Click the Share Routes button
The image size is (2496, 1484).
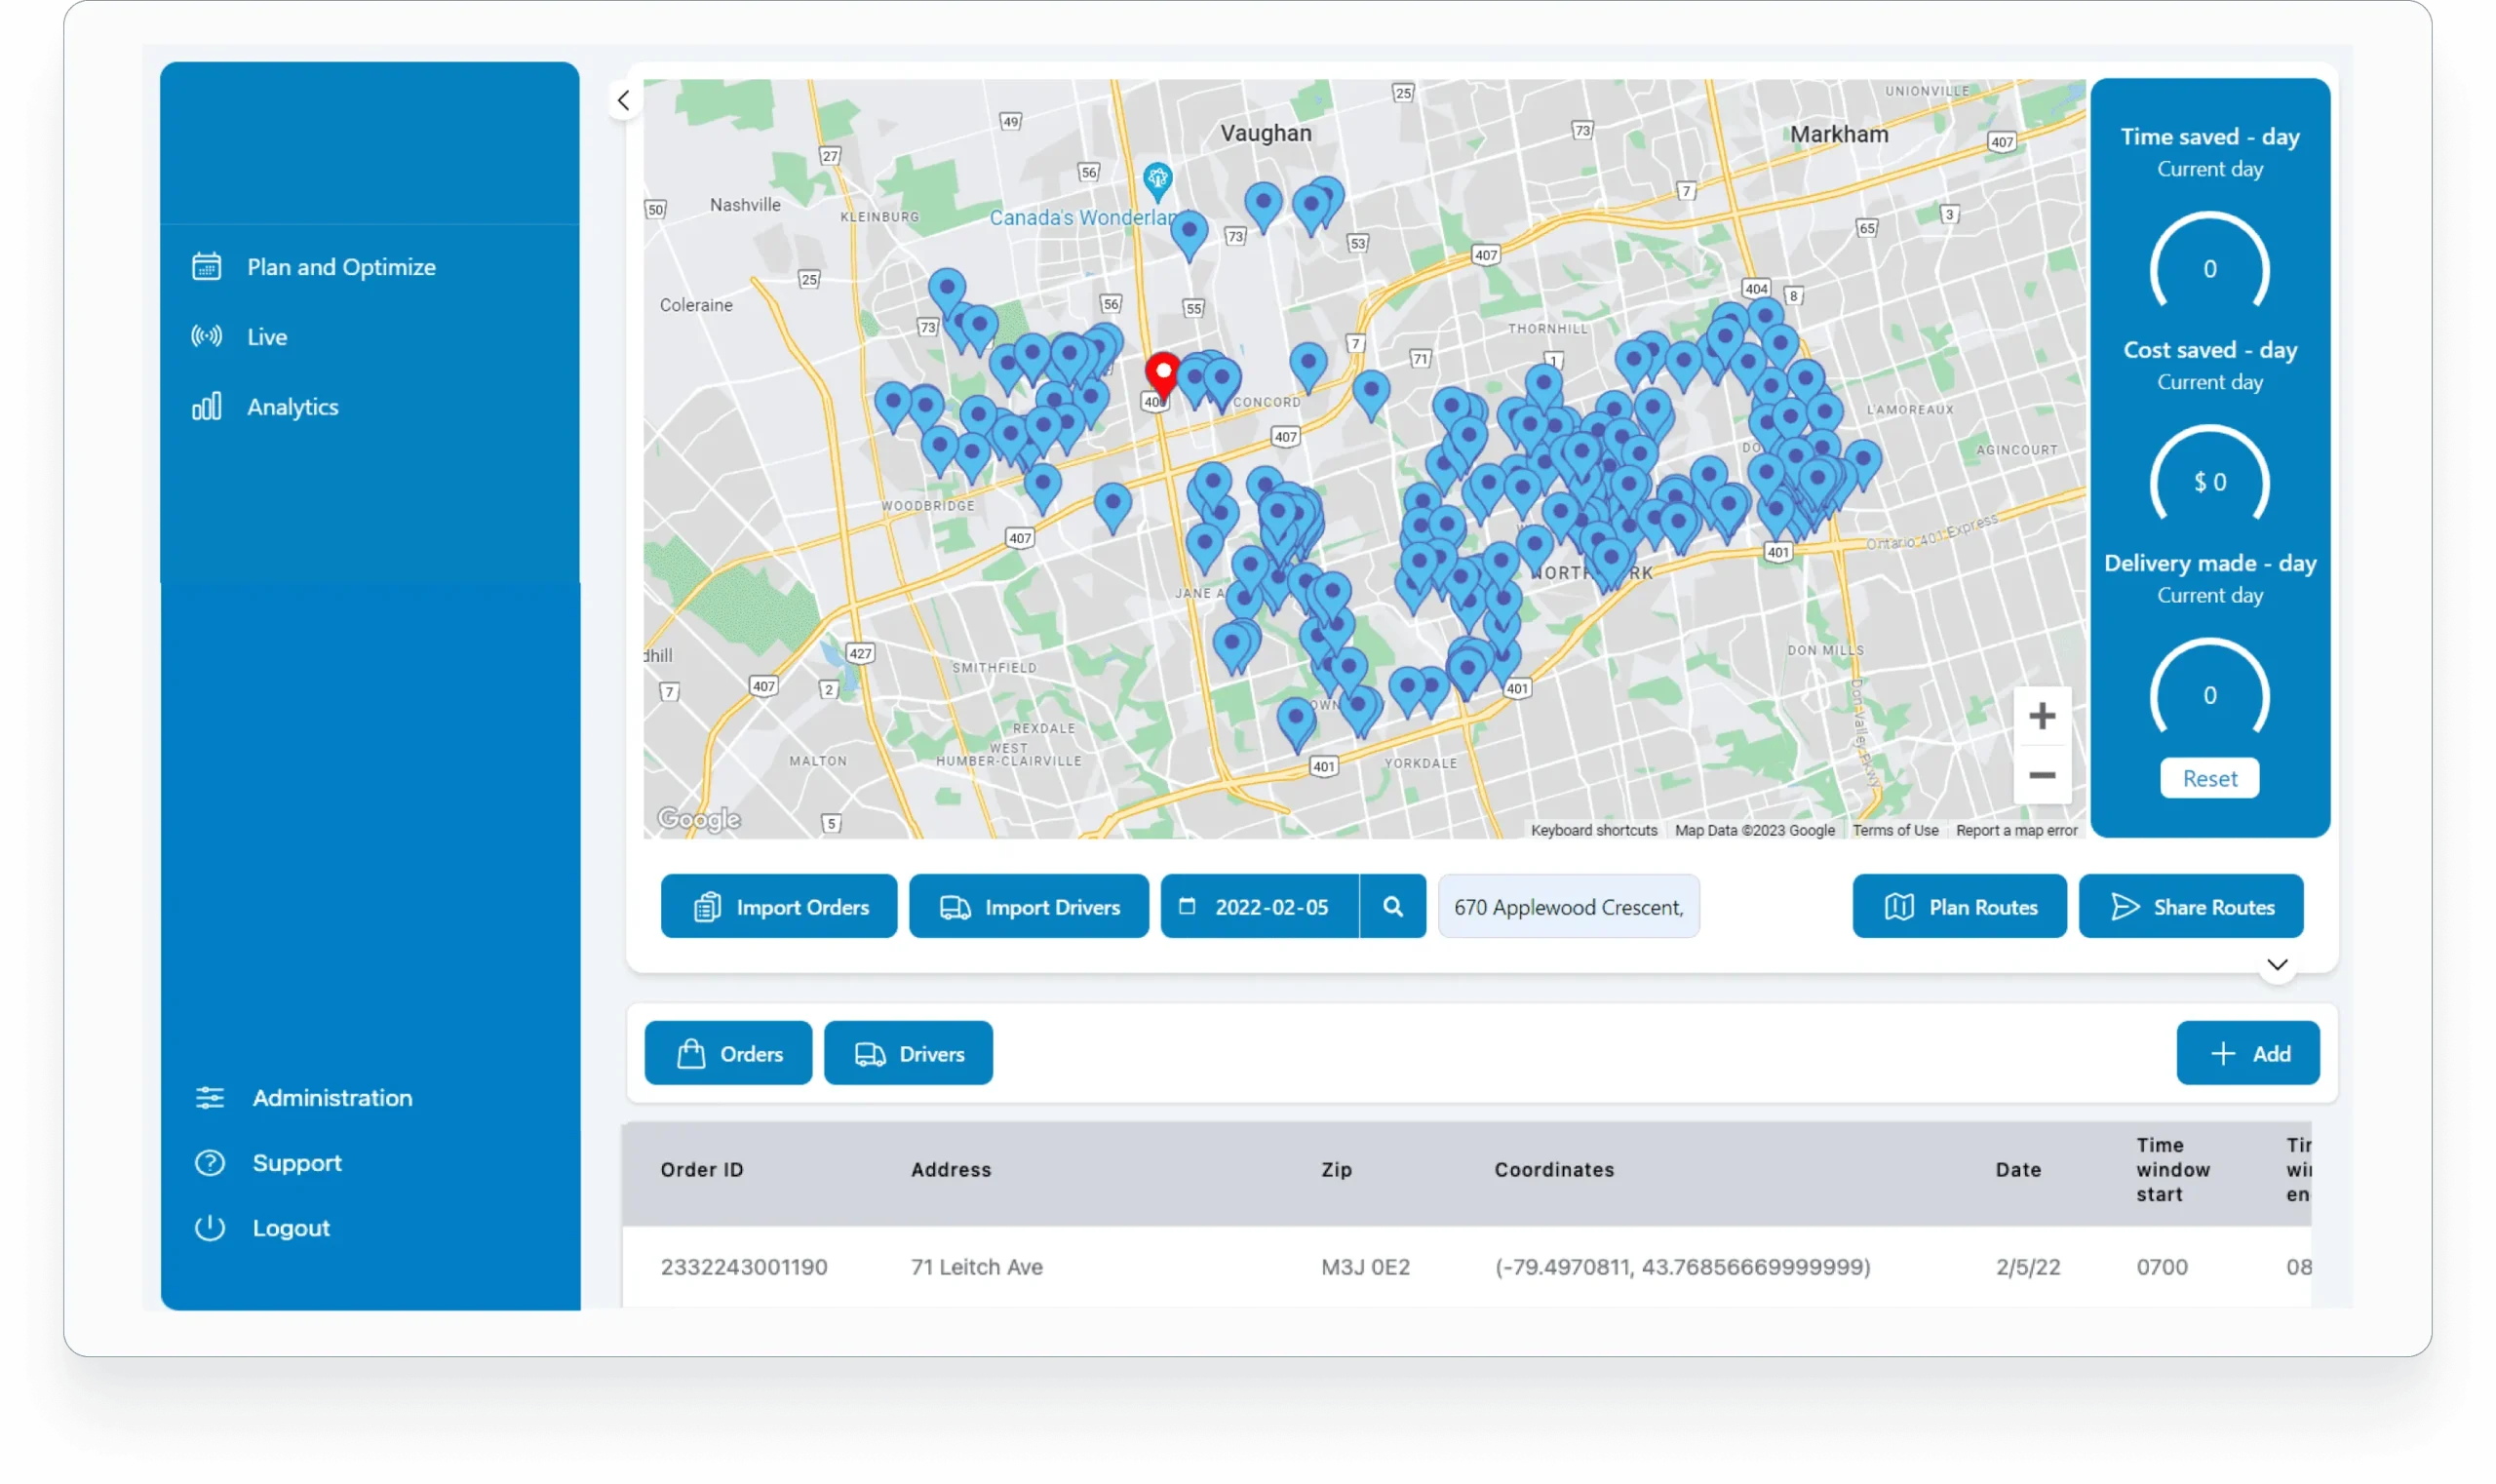(2190, 906)
